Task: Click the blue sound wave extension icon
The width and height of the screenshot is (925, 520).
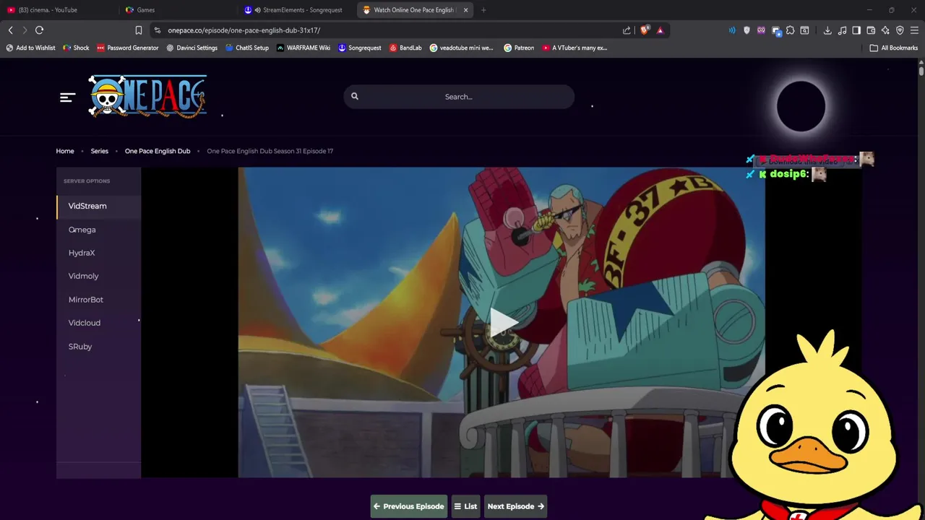Action: coord(732,30)
